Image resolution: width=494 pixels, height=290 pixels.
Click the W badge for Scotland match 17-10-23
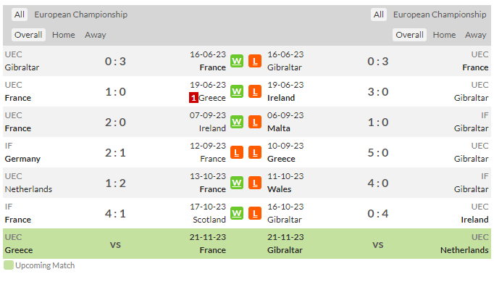pos(237,213)
